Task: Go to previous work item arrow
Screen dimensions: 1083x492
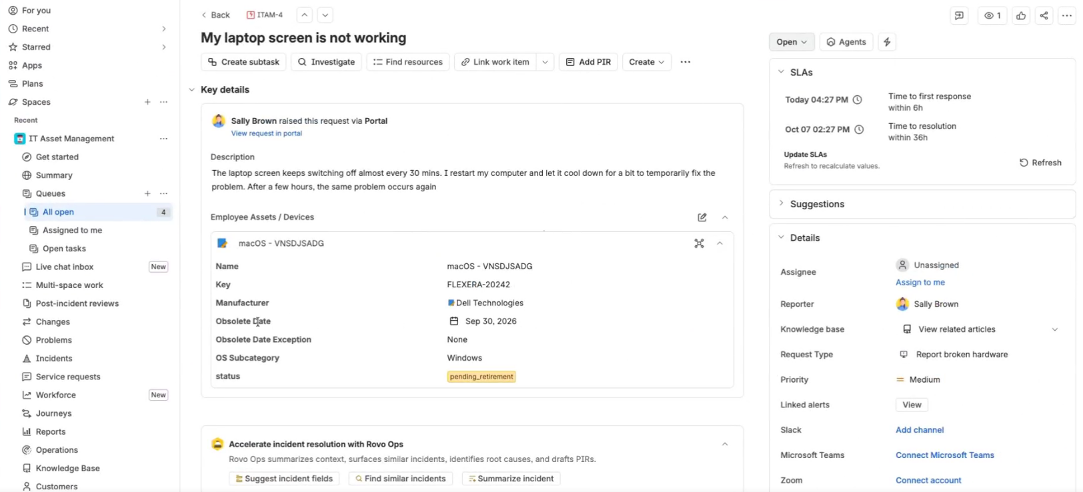Action: 304,15
